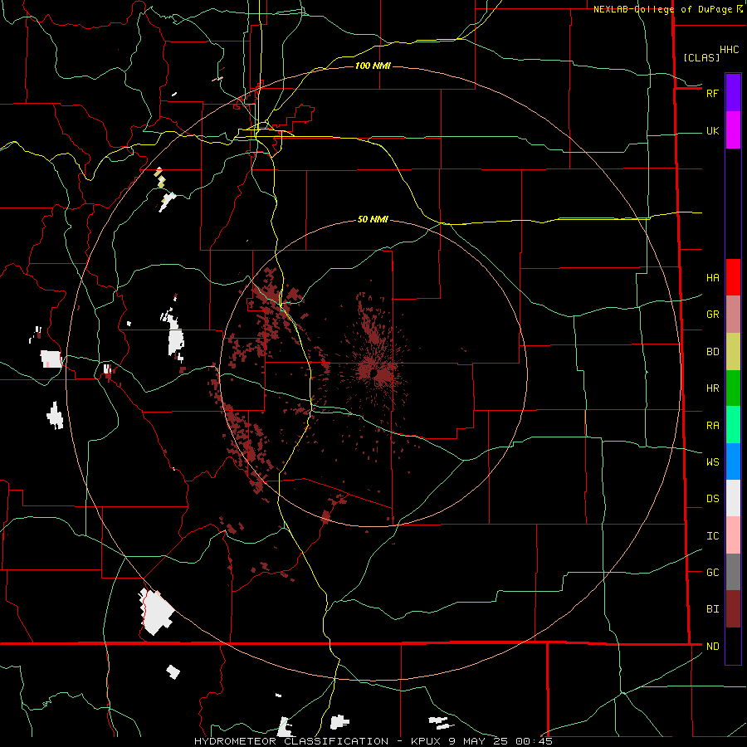
Task: Click the WS blue legend swatch
Action: click(733, 461)
